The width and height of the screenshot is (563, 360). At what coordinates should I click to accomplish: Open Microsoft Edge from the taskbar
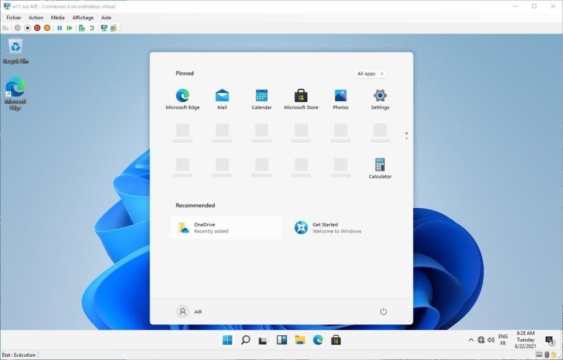pyautogui.click(x=318, y=340)
